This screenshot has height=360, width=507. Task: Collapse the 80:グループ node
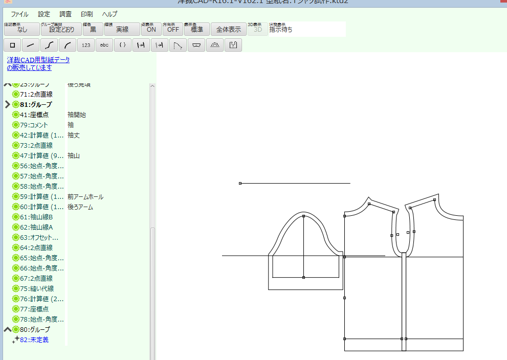8,330
